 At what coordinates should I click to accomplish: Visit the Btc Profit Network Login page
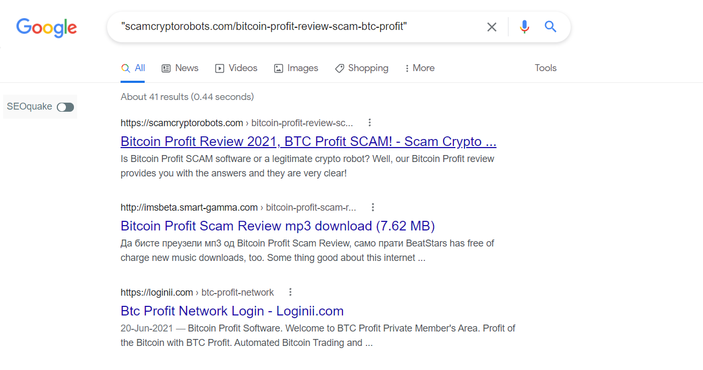point(232,311)
